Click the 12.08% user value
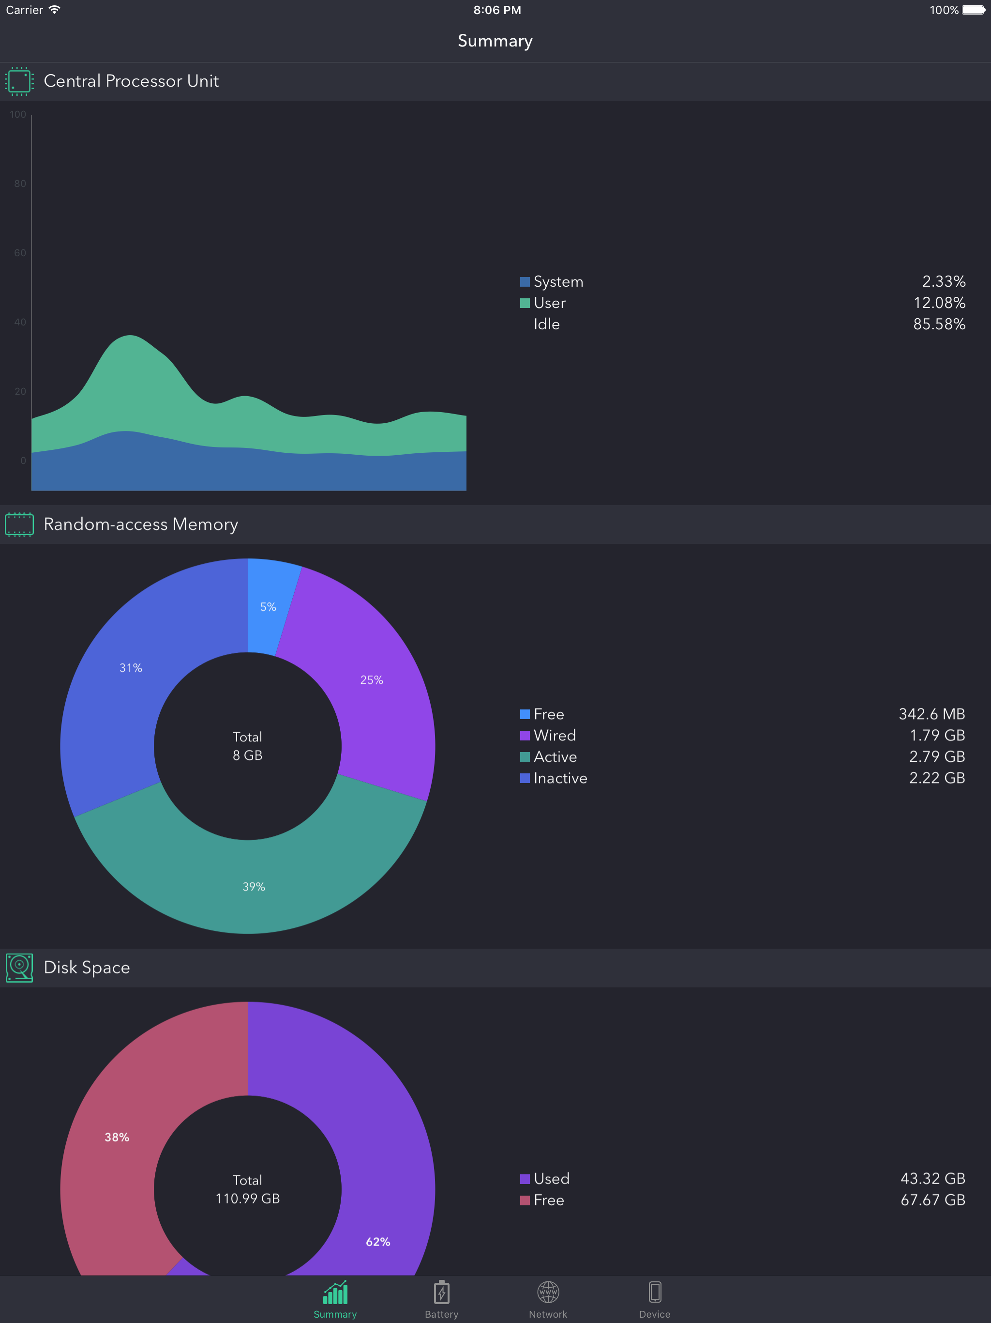This screenshot has width=991, height=1323. (x=940, y=303)
